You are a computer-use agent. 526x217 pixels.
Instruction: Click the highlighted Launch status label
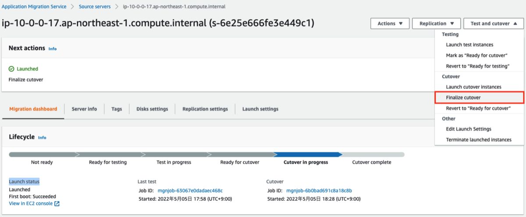pyautogui.click(x=24, y=181)
